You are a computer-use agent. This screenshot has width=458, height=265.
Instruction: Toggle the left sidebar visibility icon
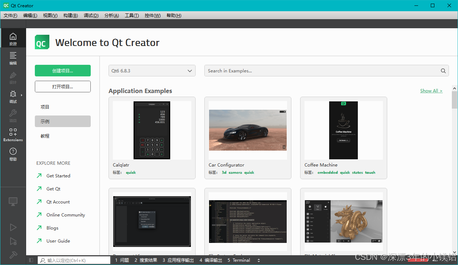tap(31, 260)
